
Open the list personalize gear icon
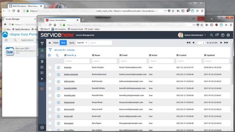point(49,55)
